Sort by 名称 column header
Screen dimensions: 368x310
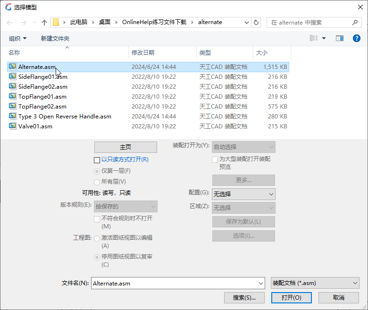pyautogui.click(x=14, y=52)
